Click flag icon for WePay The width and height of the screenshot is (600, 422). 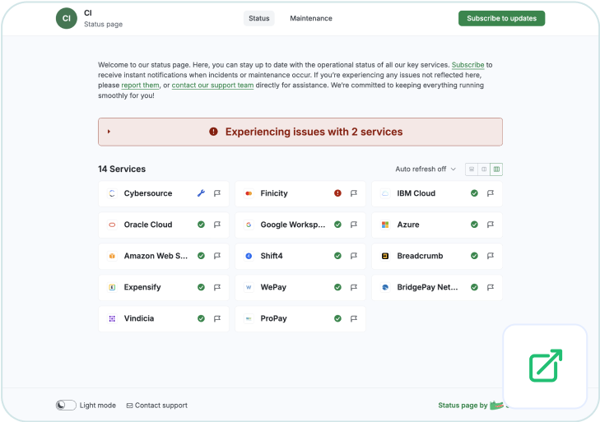coord(354,287)
